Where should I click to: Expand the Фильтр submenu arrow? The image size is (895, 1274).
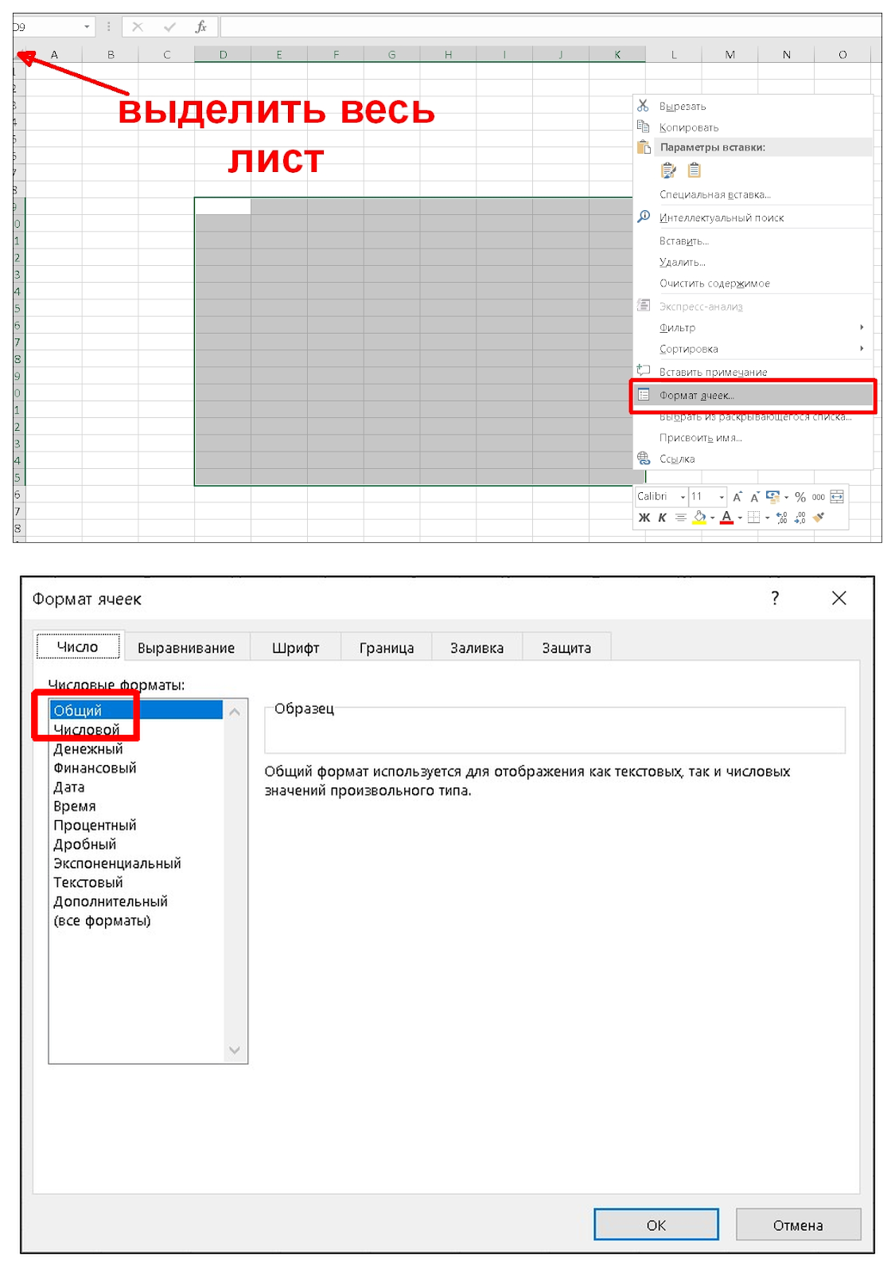[x=862, y=327]
